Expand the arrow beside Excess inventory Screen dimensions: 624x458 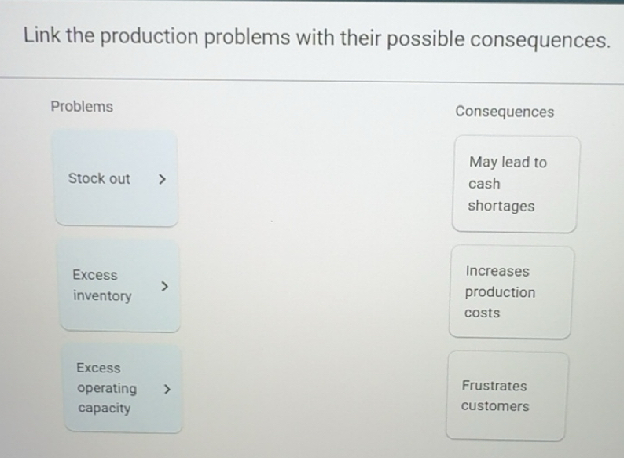pos(163,286)
